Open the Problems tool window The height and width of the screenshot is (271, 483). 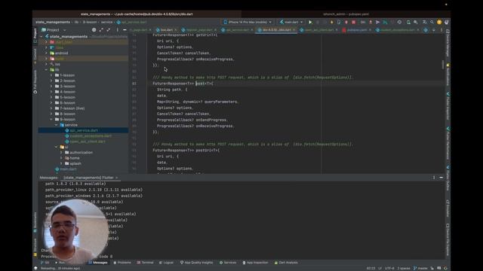point(122,263)
